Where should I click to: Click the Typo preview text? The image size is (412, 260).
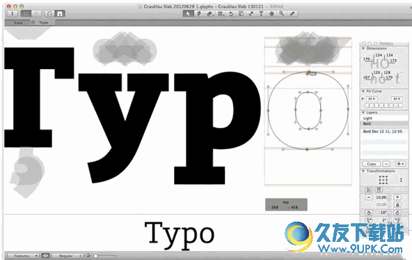180,236
